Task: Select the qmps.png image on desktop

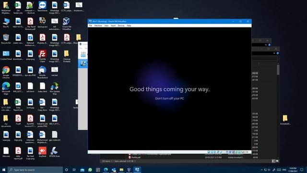Action: click(30, 55)
